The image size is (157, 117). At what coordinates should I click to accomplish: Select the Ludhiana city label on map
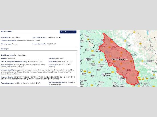107,74
